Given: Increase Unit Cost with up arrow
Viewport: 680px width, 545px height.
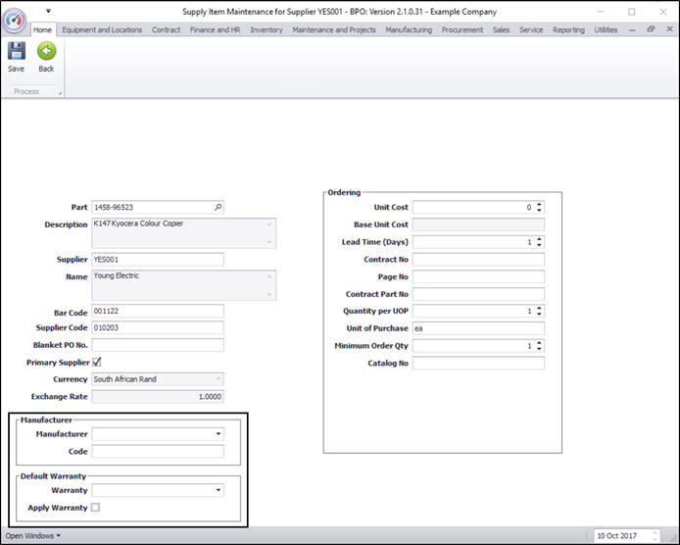Looking at the screenshot, I should click(539, 204).
